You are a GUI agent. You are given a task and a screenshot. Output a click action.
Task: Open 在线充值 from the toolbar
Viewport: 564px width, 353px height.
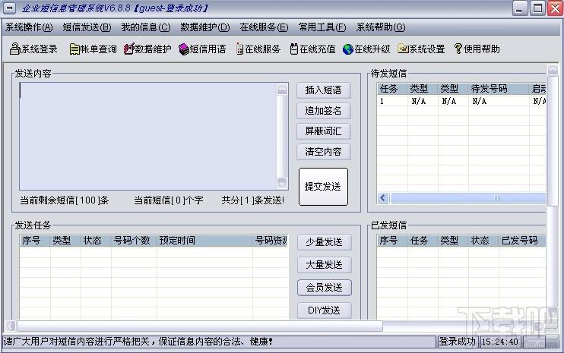click(x=312, y=49)
